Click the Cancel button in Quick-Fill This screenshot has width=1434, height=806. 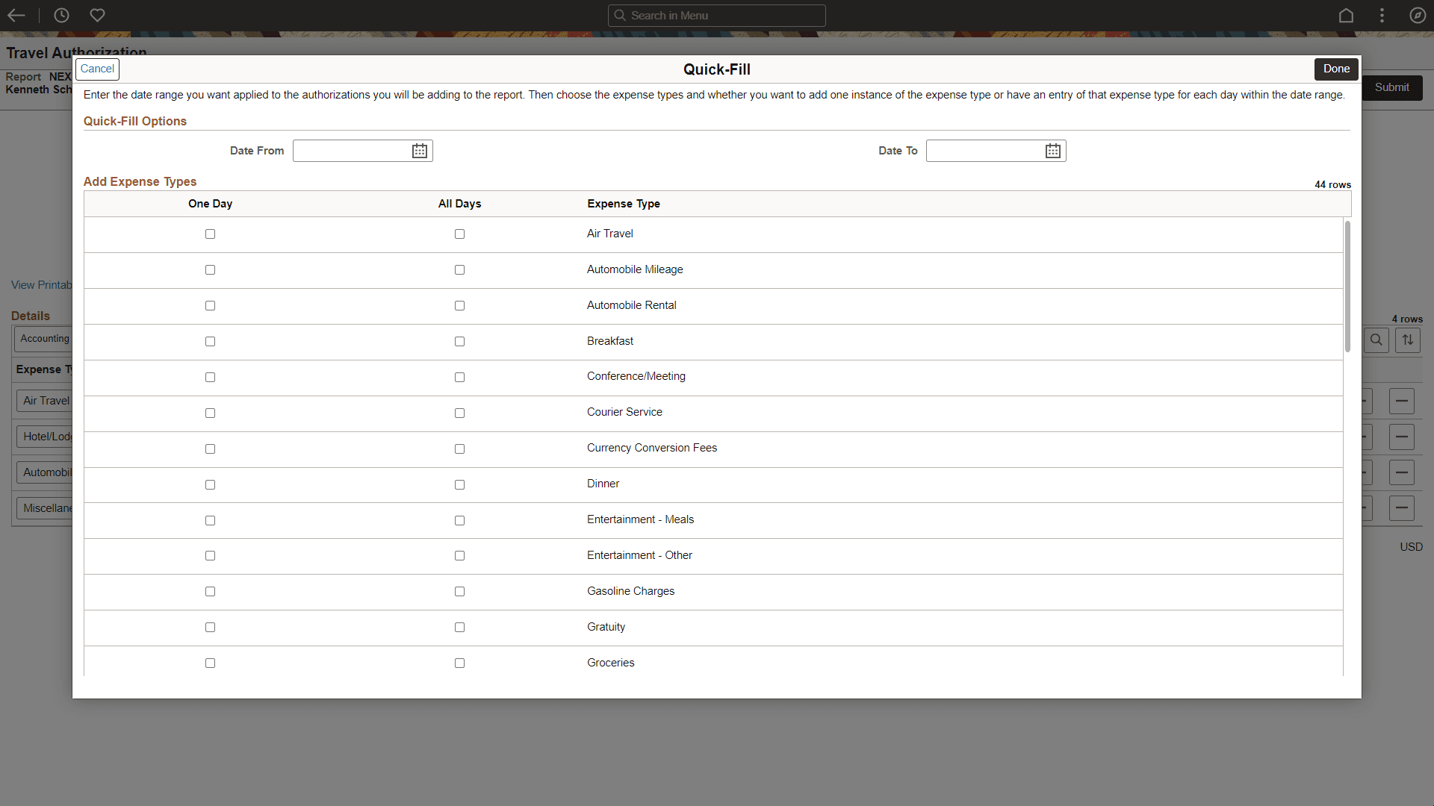(97, 69)
